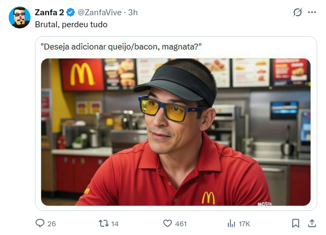The image size is (326, 235).
Task: Open the quoted tweet text about queijo/bacon
Action: pyautogui.click(x=121, y=46)
